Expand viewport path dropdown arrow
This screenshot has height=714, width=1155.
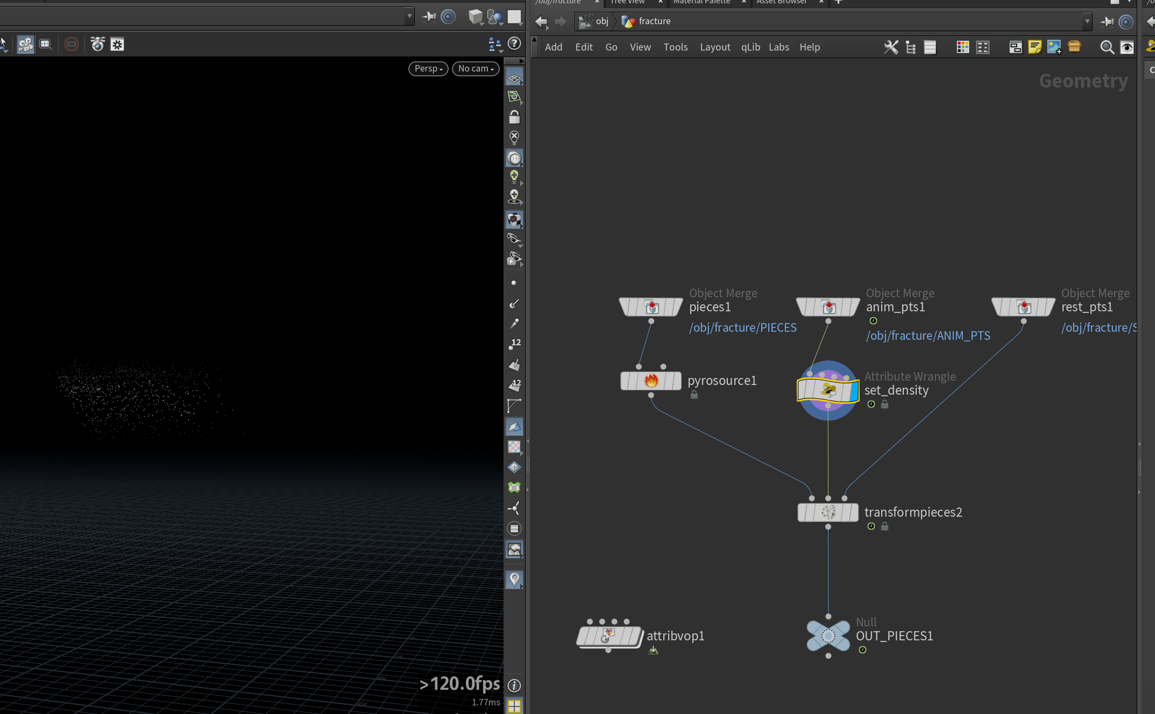(x=409, y=17)
